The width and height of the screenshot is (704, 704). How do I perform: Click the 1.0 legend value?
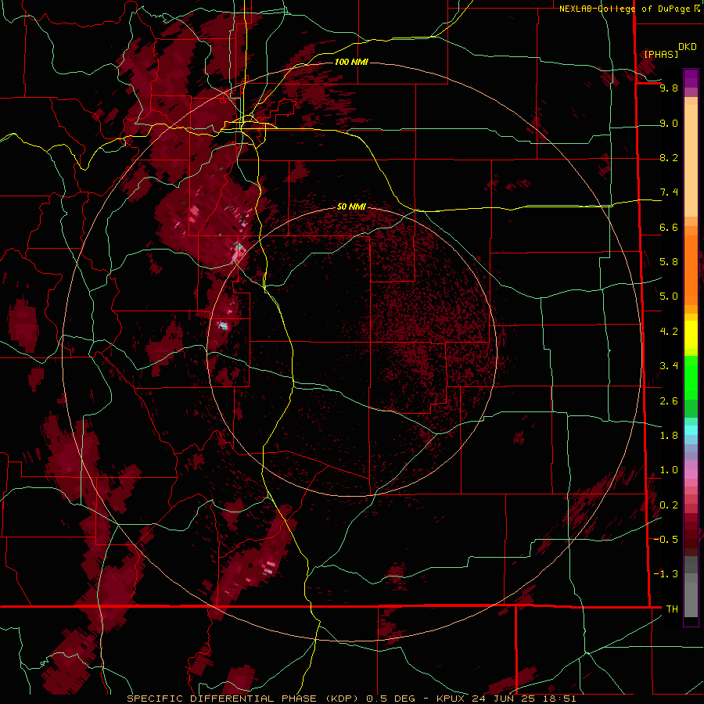point(669,470)
